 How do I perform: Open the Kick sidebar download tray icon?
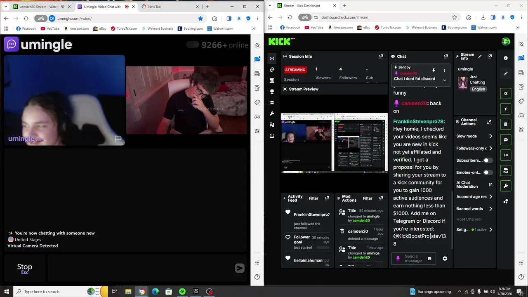click(272, 135)
